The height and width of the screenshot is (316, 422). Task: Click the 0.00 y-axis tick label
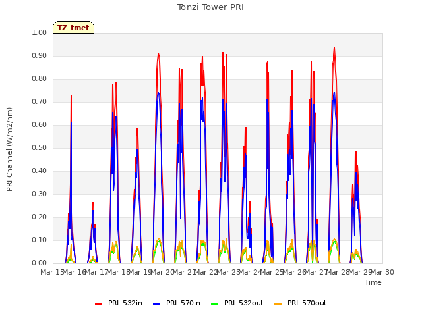click(x=40, y=263)
